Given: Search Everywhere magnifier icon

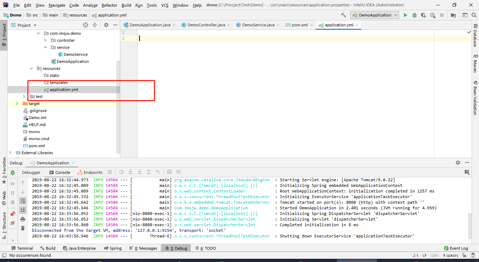Looking at the screenshot, I should [474, 15].
